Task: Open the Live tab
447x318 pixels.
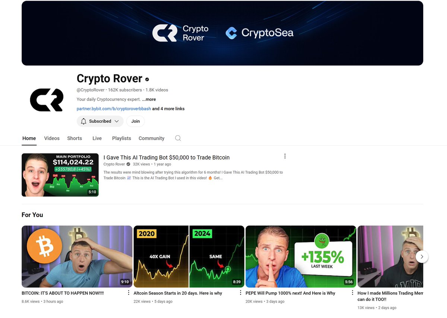Action: 97,138
